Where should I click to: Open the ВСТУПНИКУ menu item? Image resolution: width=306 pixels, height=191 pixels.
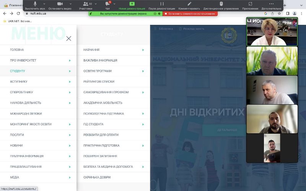pyautogui.click(x=19, y=82)
